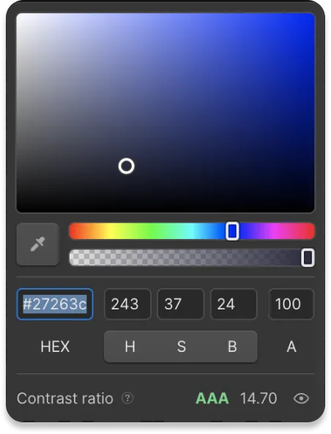Click the alpha field showing 100
Screen dimensions: 331x434
pos(291,304)
